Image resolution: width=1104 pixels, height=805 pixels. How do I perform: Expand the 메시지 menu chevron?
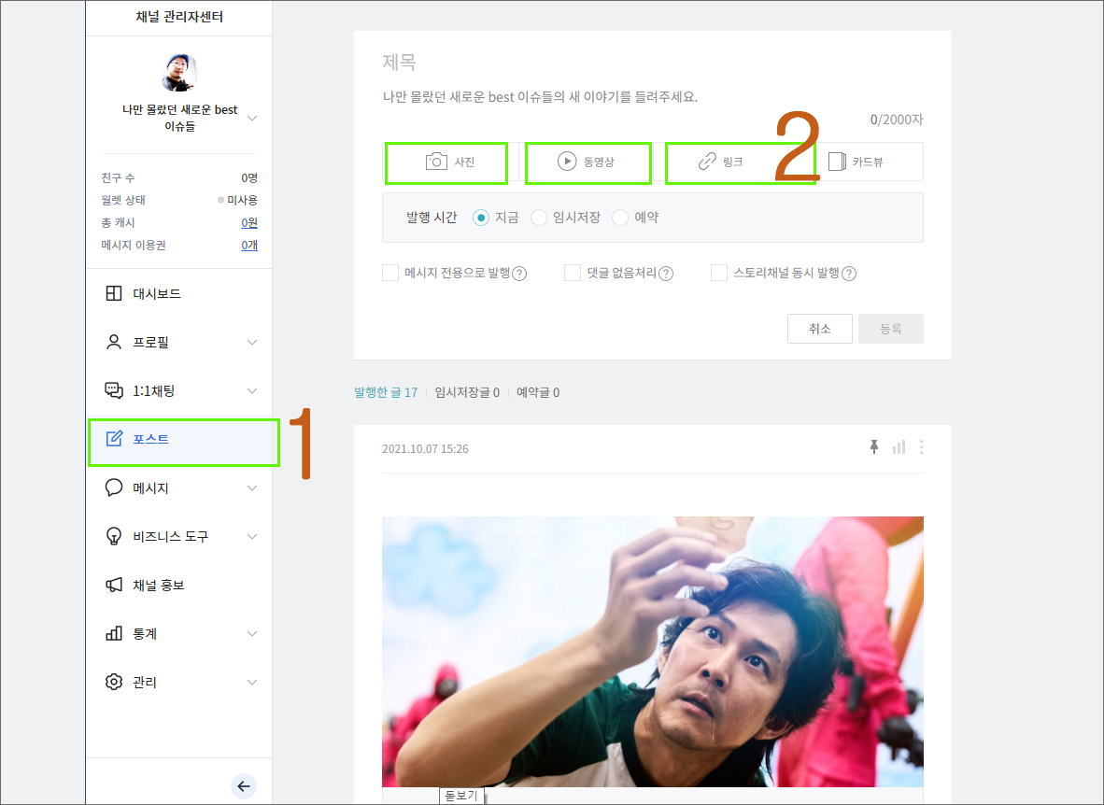(252, 488)
